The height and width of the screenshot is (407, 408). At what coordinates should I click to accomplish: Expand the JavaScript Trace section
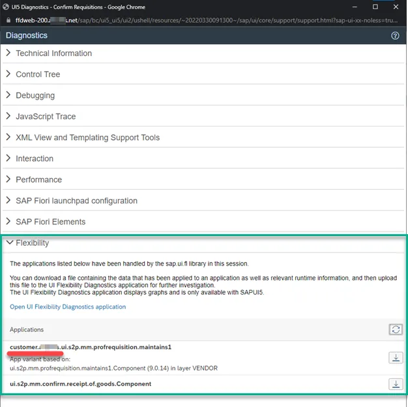pos(46,116)
